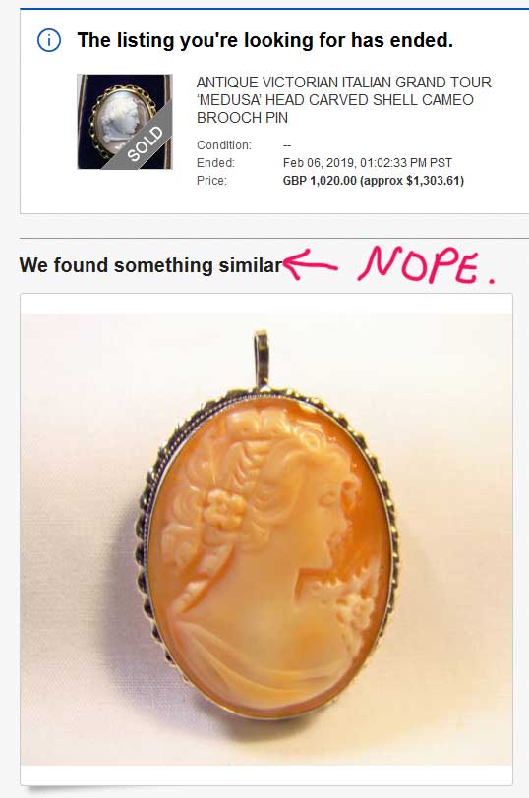Click the Condition label
529x798 pixels.
pyautogui.click(x=224, y=145)
